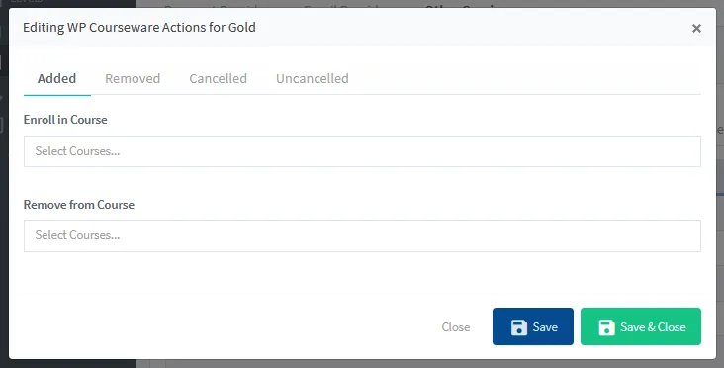Expand the Remove from Course selector
The image size is (724, 368).
[362, 236]
